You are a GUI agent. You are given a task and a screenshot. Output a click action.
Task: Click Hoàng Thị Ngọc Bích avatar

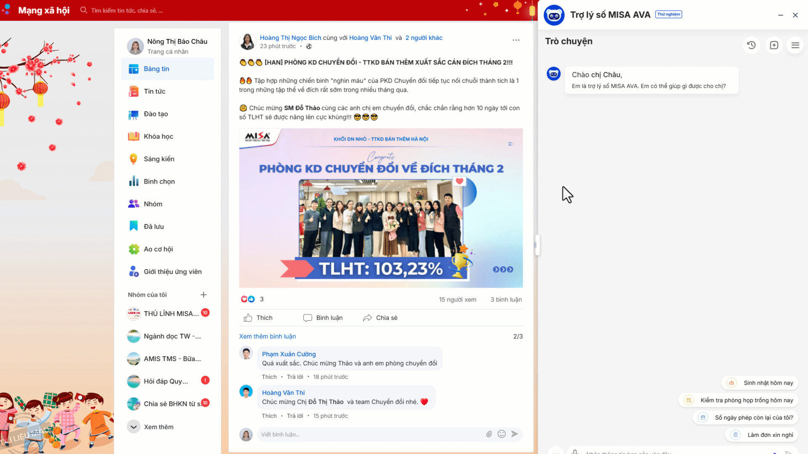(x=247, y=42)
